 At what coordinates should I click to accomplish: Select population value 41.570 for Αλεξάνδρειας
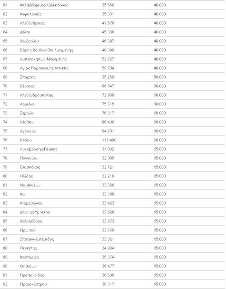tap(108, 23)
